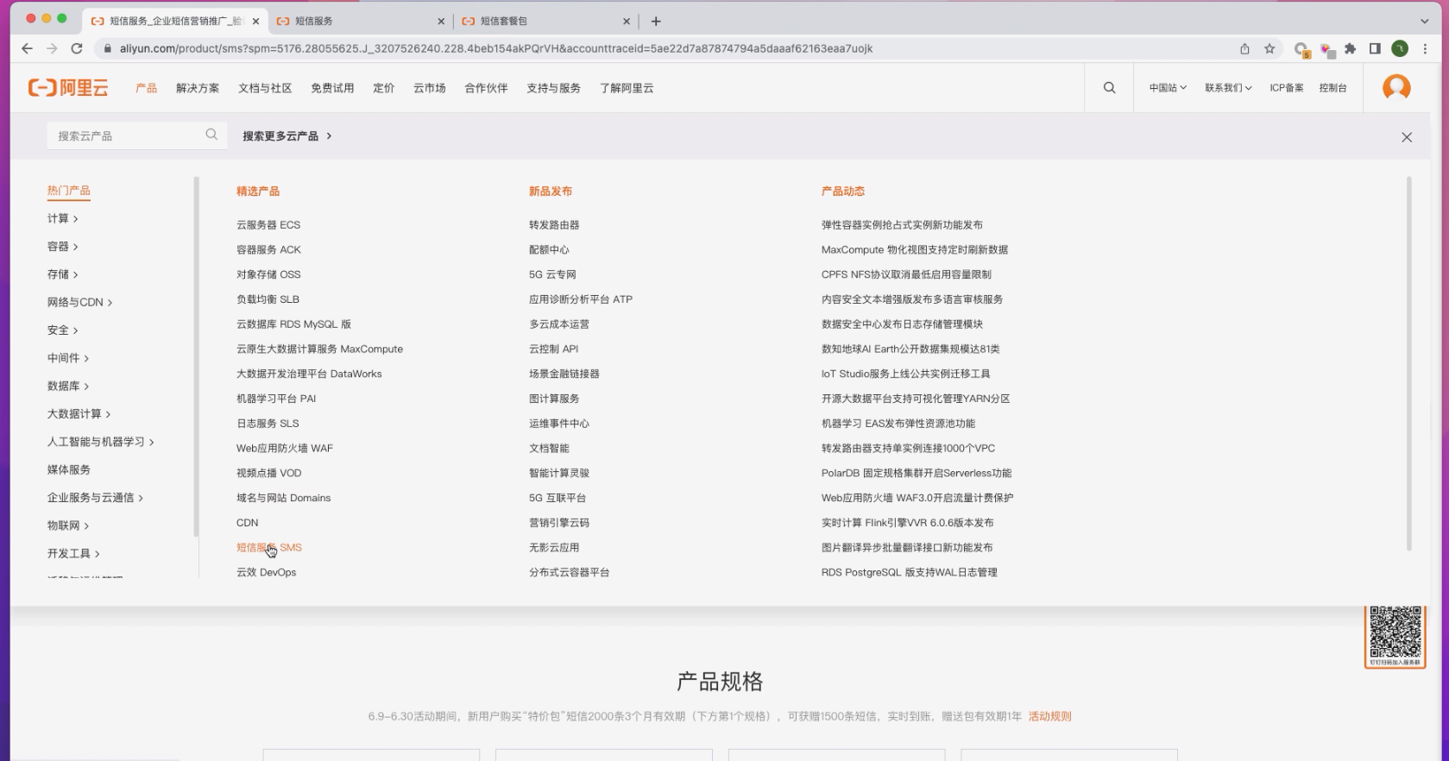Viewport: 1449px width, 761px height.
Task: Click the right panel scrollbar
Action: point(1409,363)
